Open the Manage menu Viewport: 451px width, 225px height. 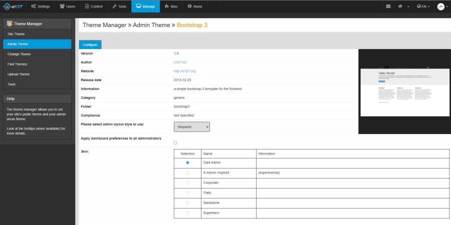click(x=145, y=6)
